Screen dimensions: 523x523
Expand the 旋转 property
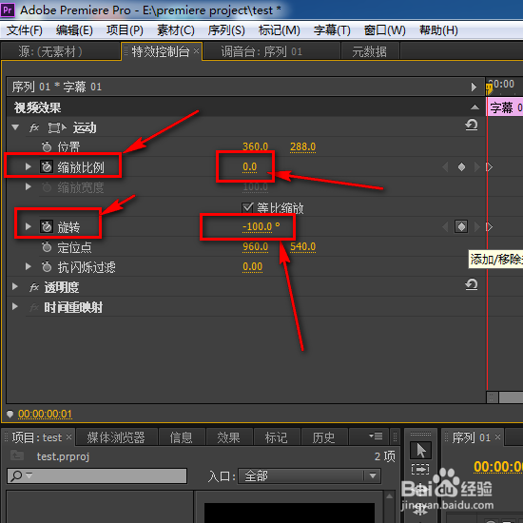coord(29,227)
